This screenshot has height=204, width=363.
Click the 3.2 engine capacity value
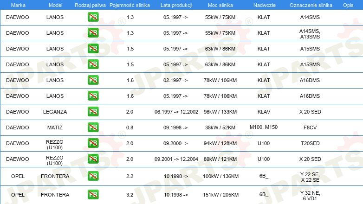[130, 195]
